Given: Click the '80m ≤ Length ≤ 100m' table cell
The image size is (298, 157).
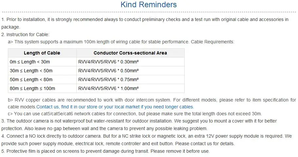Looking at the screenshot, I should pyautogui.click(x=42, y=88).
